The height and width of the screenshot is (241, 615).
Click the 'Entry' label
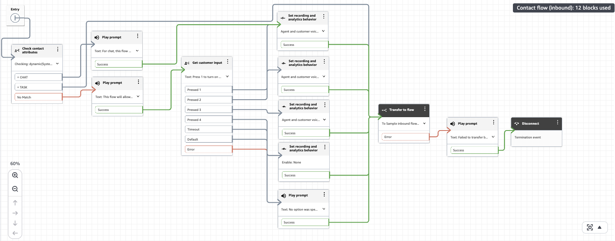(x=15, y=9)
